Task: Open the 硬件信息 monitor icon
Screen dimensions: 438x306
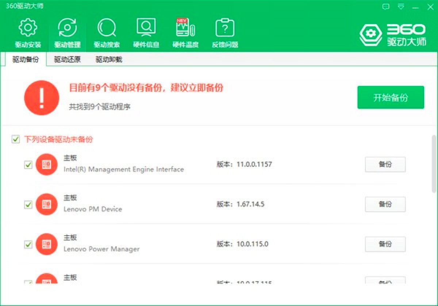Action: [146, 28]
